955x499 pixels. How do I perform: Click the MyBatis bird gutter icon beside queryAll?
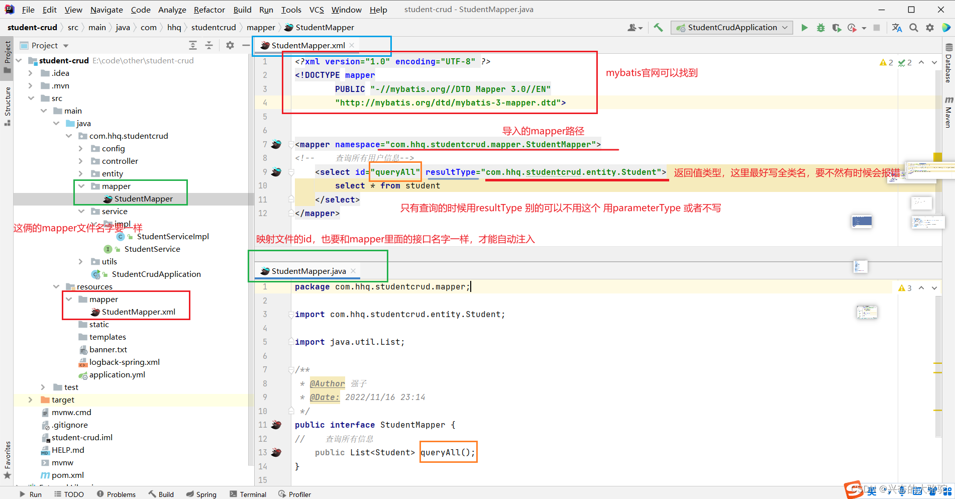coord(276,452)
